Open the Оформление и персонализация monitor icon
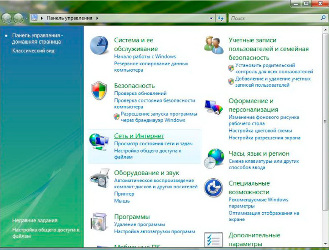 tap(214, 107)
